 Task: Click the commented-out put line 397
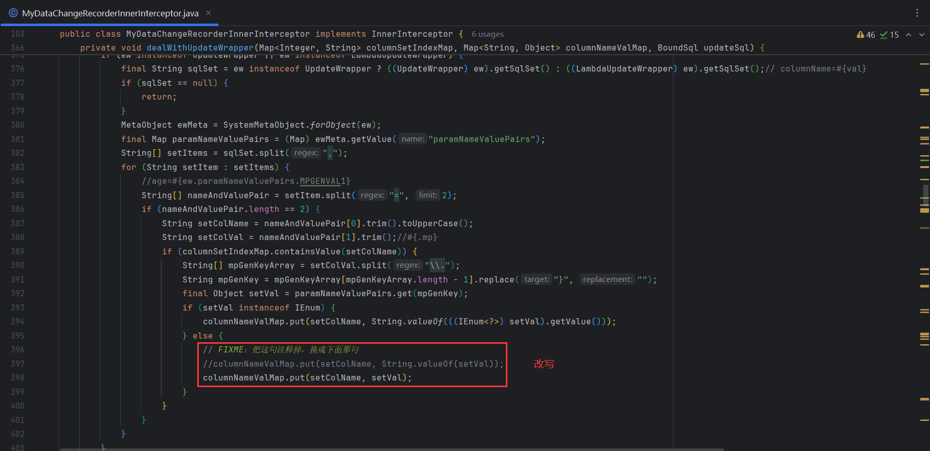353,364
